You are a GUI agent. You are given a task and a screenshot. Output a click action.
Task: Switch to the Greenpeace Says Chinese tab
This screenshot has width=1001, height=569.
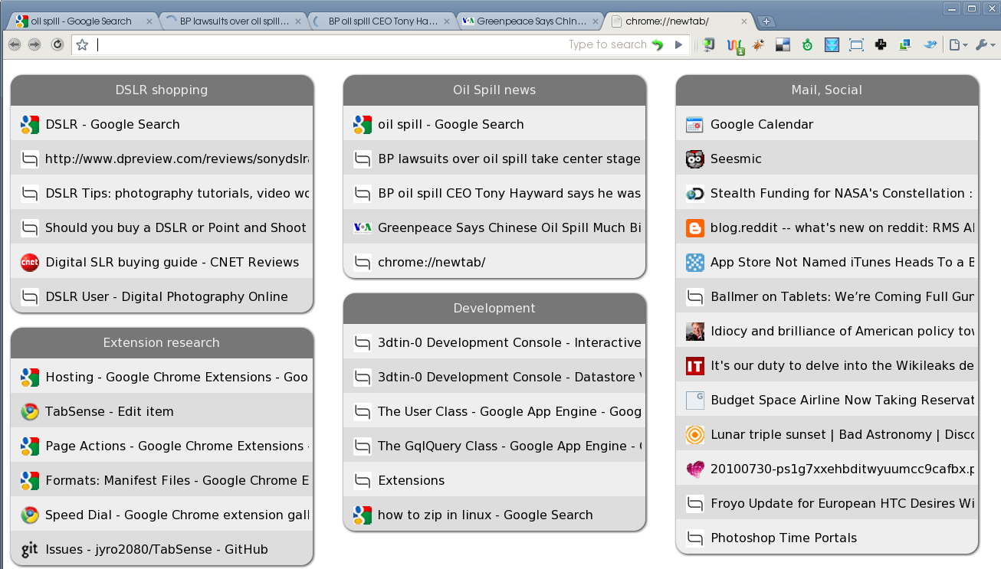point(530,21)
